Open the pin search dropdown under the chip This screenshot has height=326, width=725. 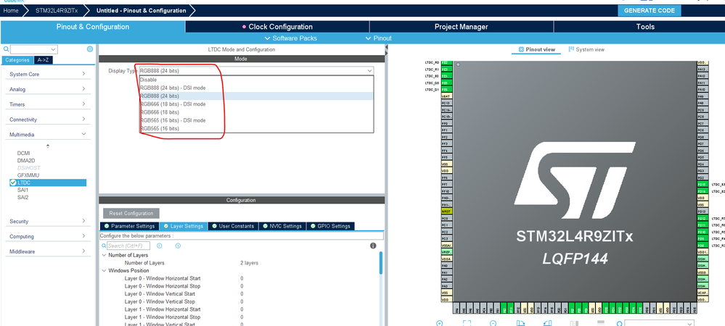tap(689, 324)
